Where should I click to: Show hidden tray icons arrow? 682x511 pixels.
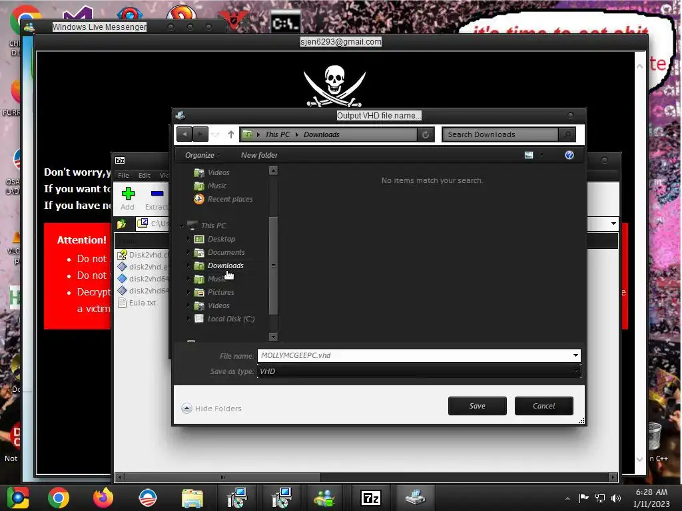pyautogui.click(x=567, y=498)
